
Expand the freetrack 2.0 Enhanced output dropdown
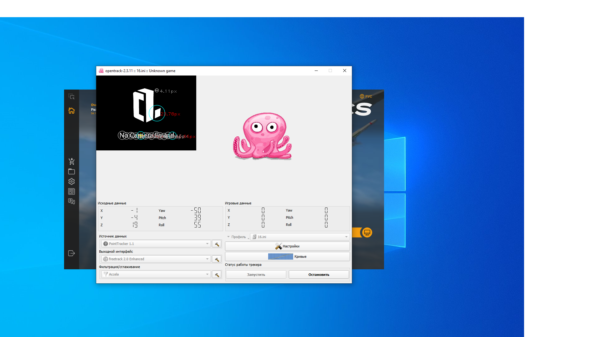coord(156,259)
